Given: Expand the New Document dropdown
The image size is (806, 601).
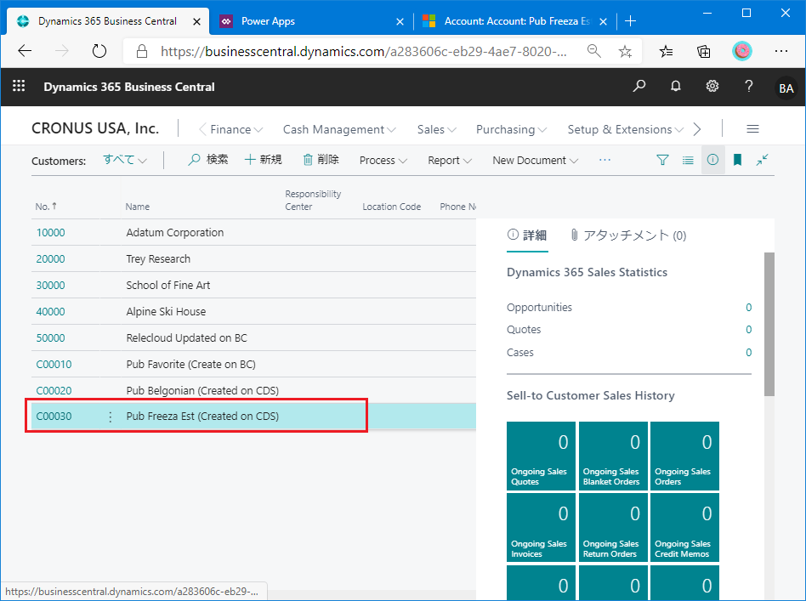Looking at the screenshot, I should (x=535, y=161).
